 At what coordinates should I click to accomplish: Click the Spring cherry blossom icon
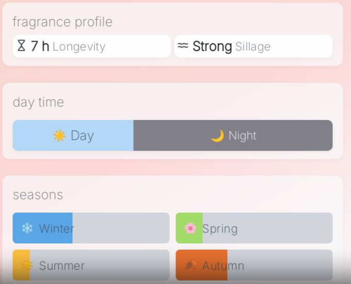[x=190, y=228]
